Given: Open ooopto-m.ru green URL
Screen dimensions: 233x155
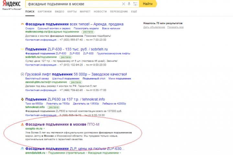Looking at the screenshot, I should click(x=34, y=129).
